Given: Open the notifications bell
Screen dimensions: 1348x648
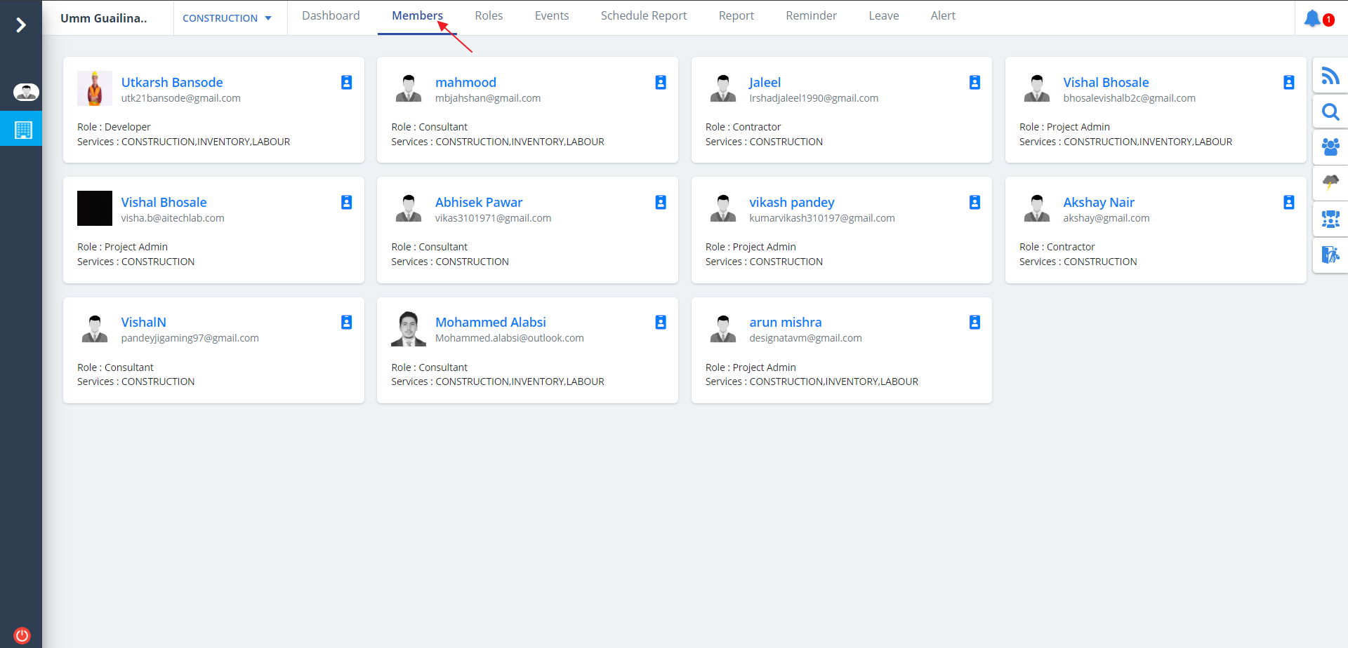Looking at the screenshot, I should pyautogui.click(x=1312, y=18).
